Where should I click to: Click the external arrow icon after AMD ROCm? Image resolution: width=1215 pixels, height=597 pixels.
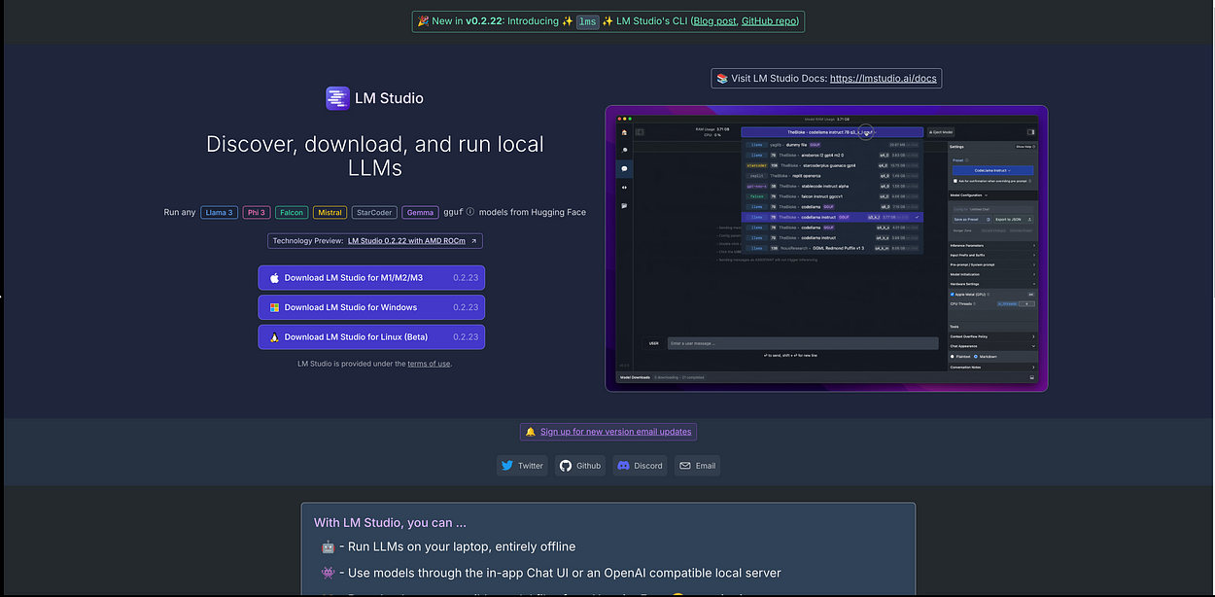click(473, 241)
